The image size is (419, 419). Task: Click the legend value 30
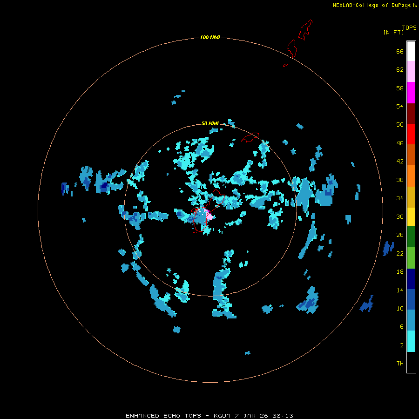(400, 216)
